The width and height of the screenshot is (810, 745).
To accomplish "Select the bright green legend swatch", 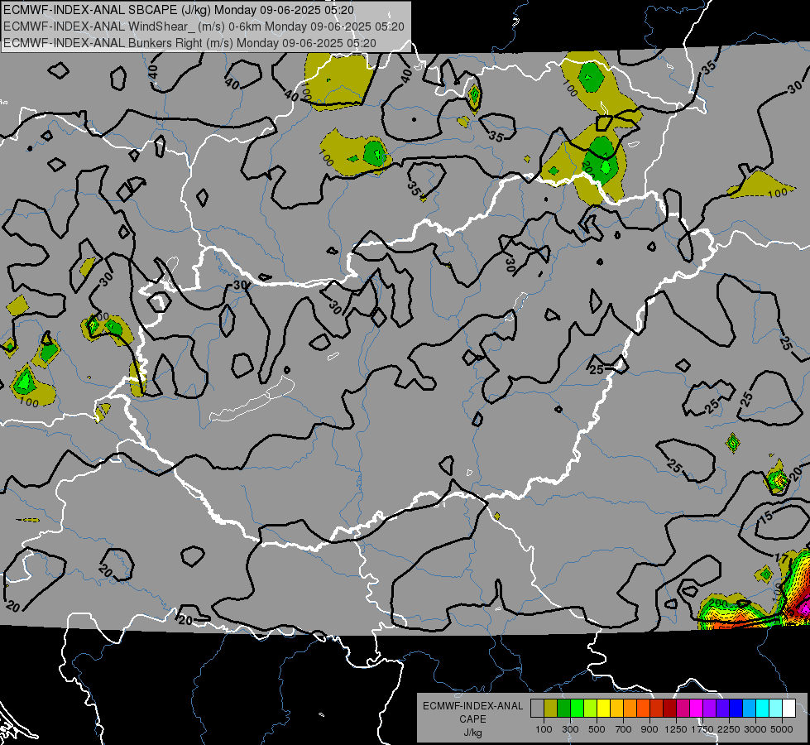I will point(577,709).
